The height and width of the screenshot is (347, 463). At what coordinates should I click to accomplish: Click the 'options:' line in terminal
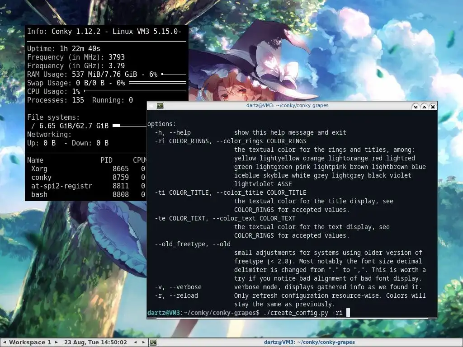click(161, 124)
